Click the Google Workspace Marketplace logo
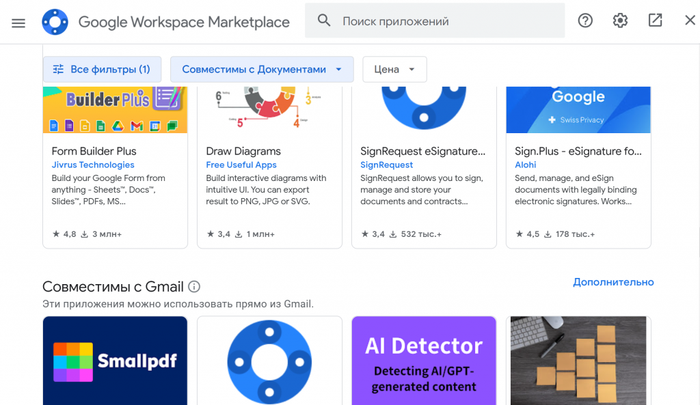Image resolution: width=700 pixels, height=405 pixels. click(x=55, y=22)
